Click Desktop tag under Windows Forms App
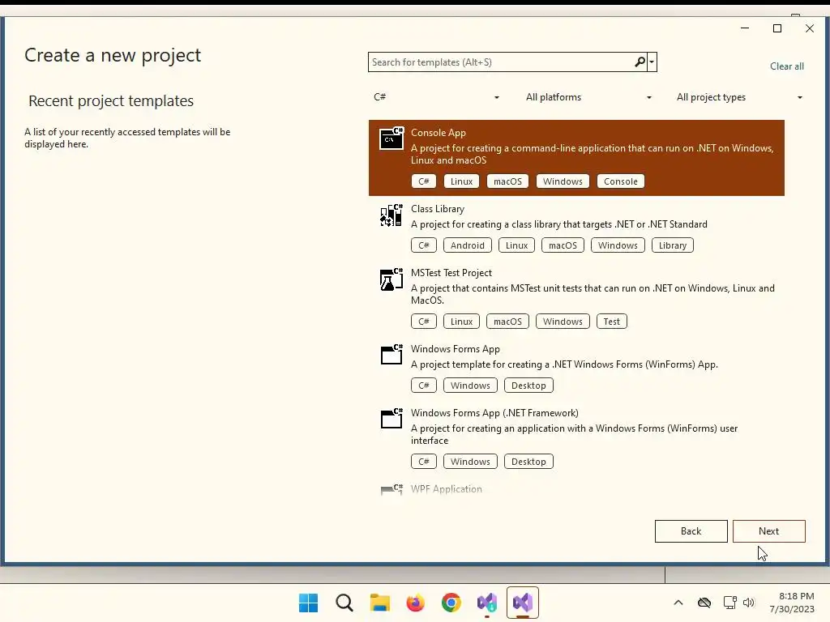This screenshot has width=830, height=622. pos(528,386)
